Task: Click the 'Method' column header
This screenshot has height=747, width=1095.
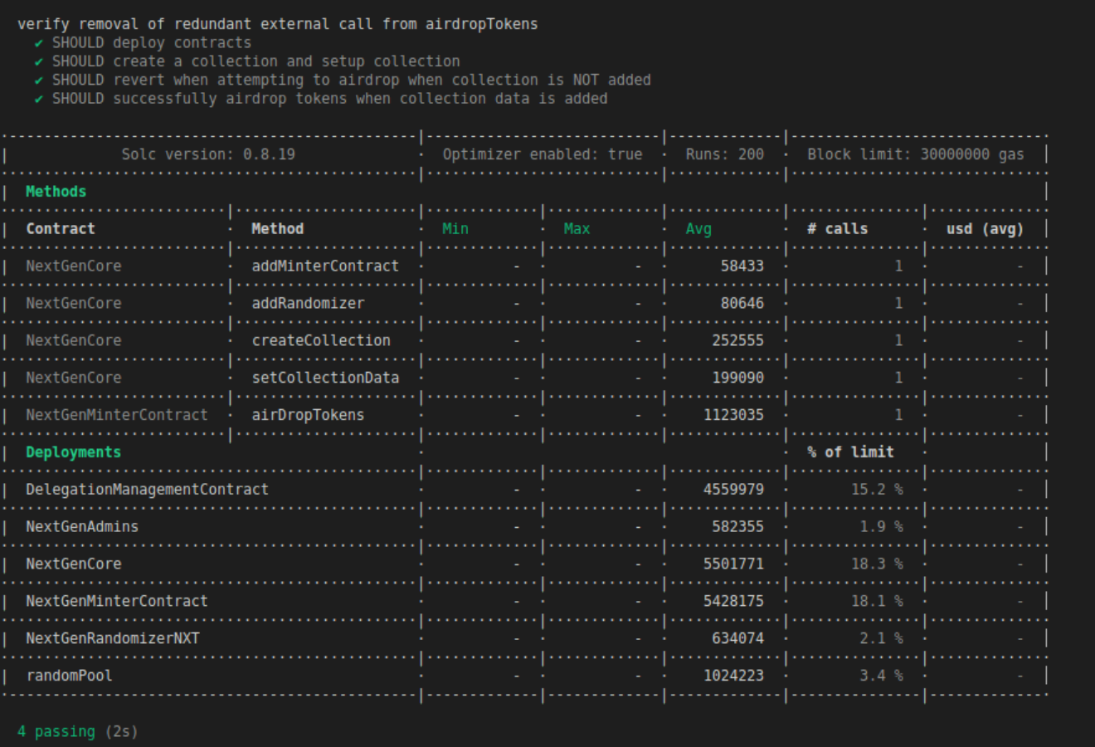Action: pyautogui.click(x=278, y=229)
